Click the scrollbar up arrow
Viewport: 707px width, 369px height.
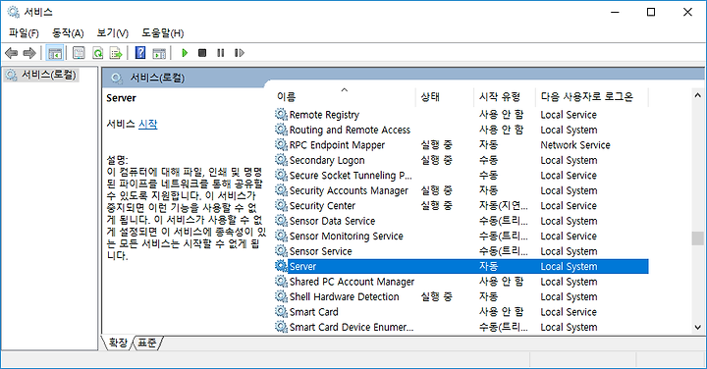[697, 95]
